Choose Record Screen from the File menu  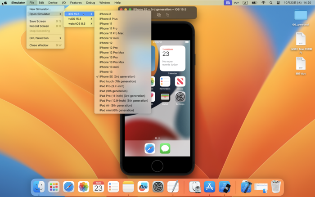(x=39, y=26)
